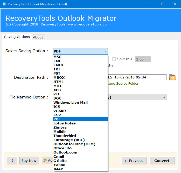This screenshot has height=173, width=181.
Task: Select IMAP from the list
Action: 80,169
